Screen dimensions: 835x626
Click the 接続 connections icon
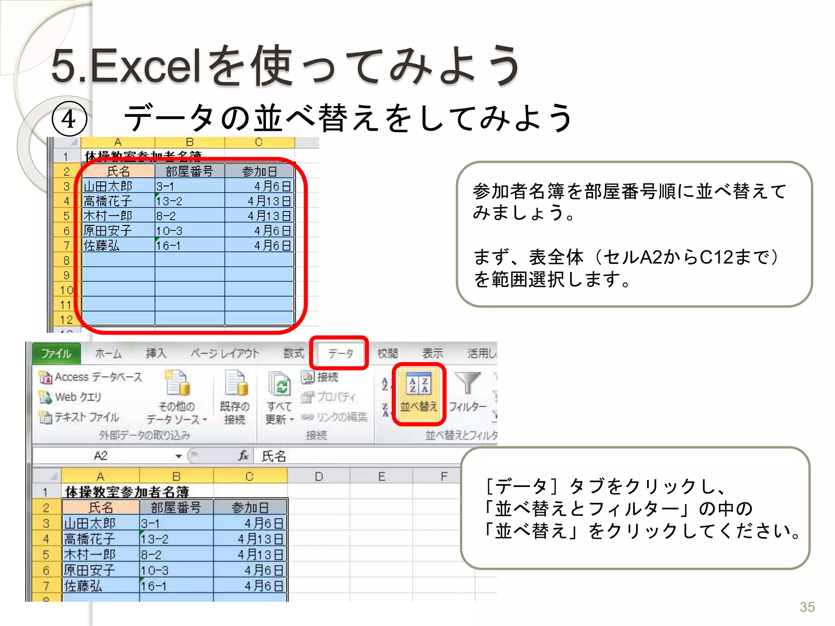(x=308, y=377)
